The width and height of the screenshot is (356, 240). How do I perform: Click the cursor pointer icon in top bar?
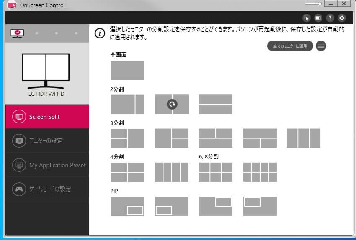point(307,18)
